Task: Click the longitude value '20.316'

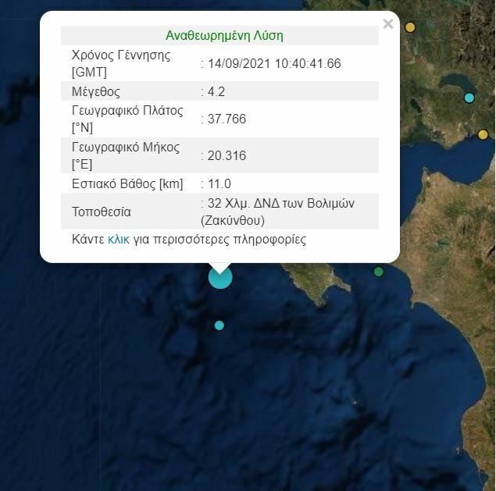Action: (227, 155)
